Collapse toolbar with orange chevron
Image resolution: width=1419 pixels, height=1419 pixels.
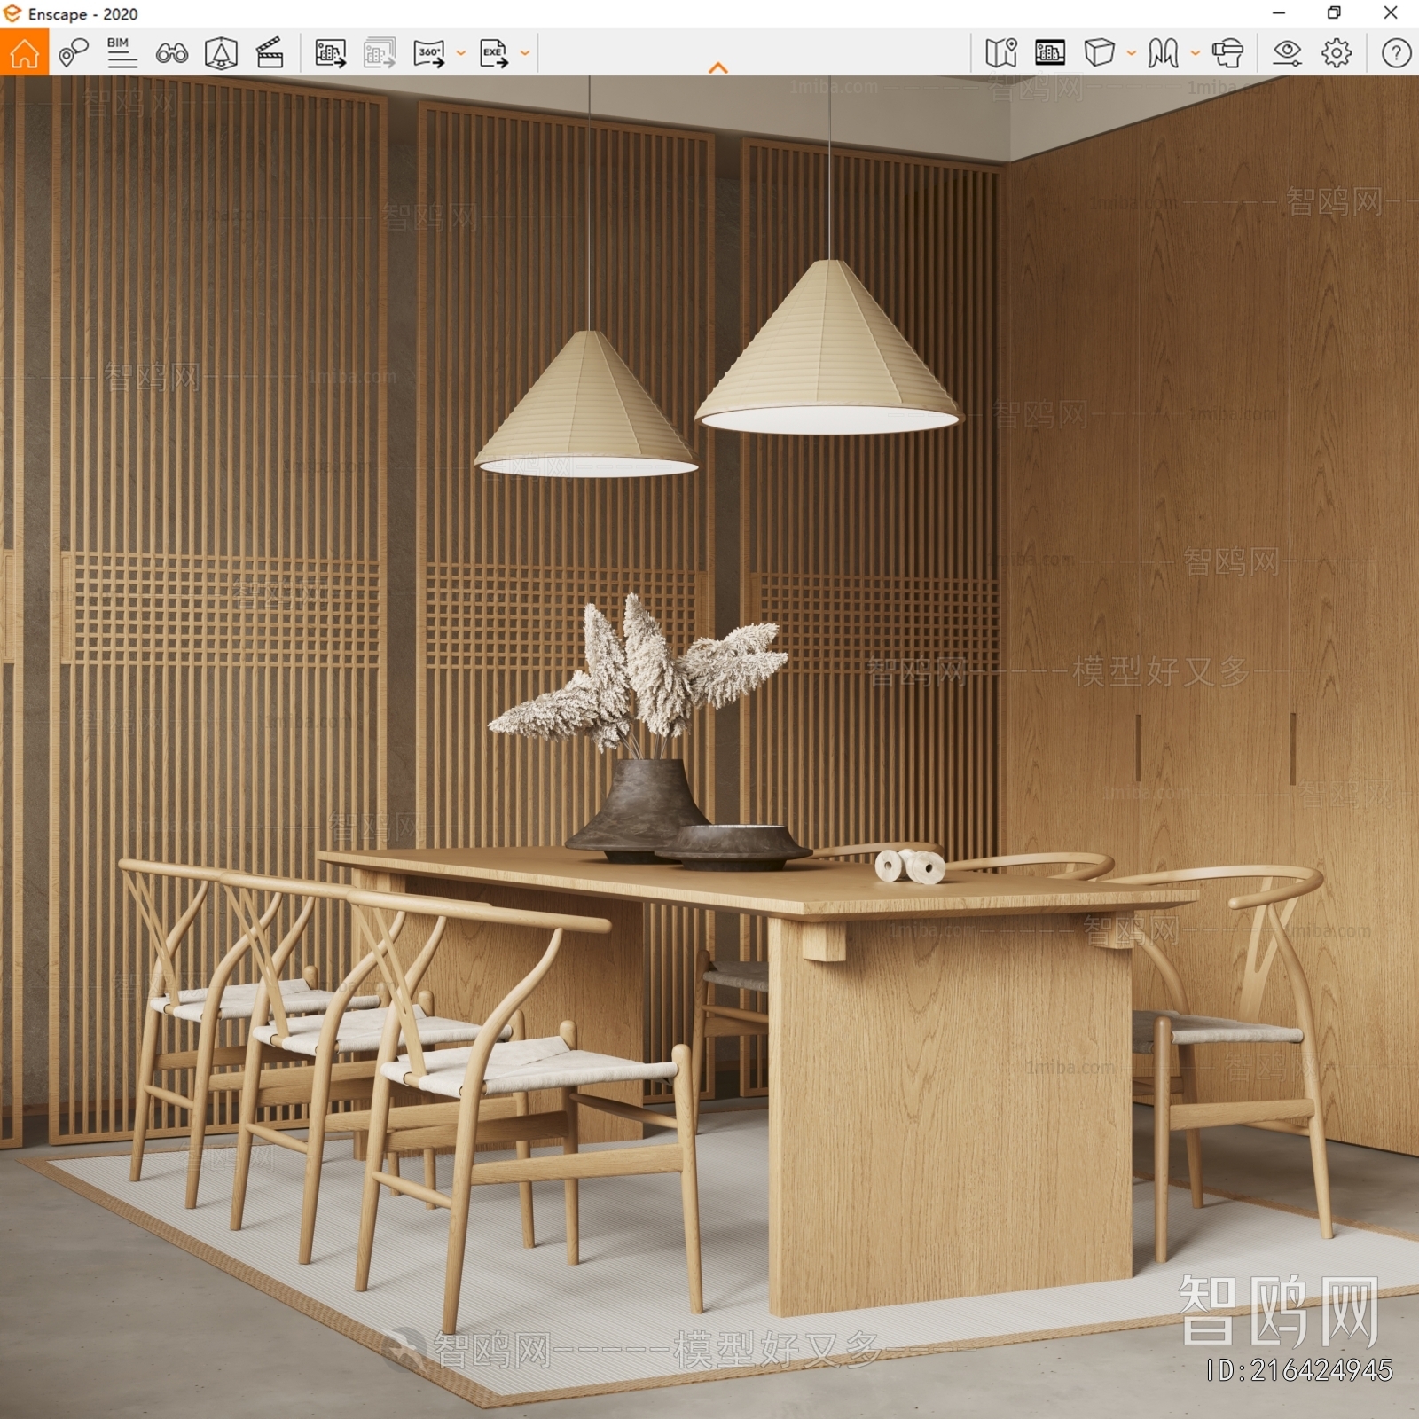pyautogui.click(x=718, y=68)
